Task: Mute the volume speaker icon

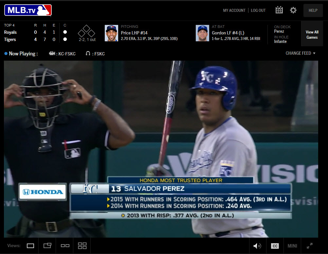Action: pos(257,246)
